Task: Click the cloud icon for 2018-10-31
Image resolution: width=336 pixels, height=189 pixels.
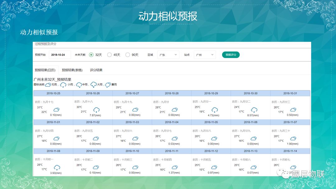Action: (x=293, y=110)
